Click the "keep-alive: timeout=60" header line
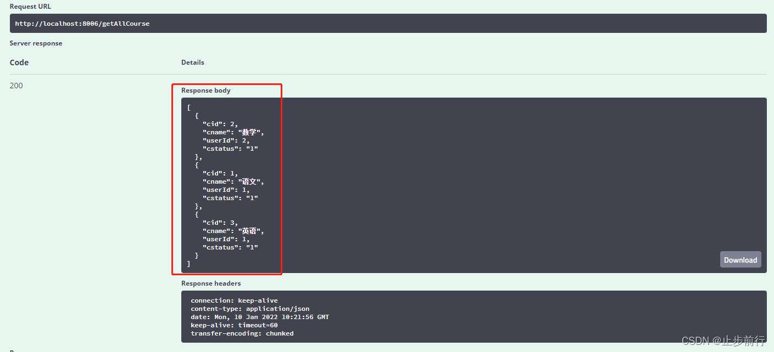The image size is (774, 352). click(x=235, y=325)
